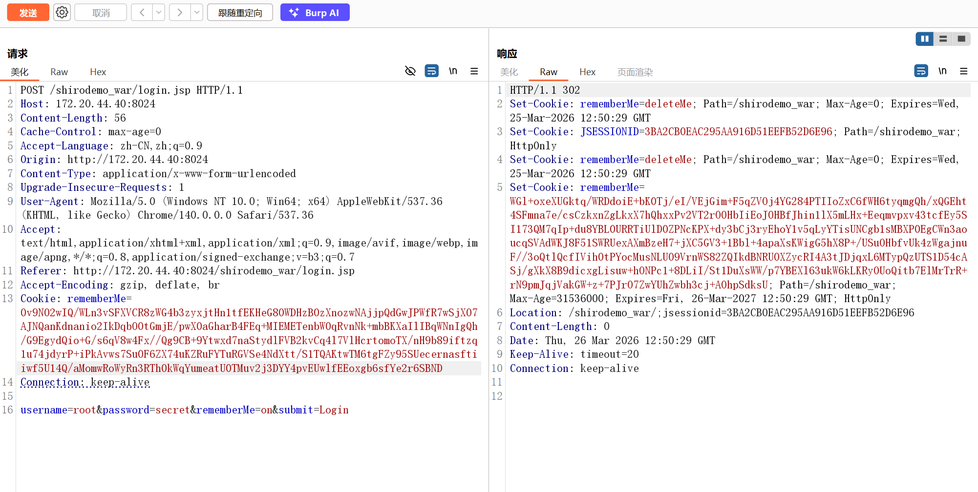This screenshot has height=492, width=978.
Task: Click the Connection: keep-alive request header
Action: click(x=85, y=382)
